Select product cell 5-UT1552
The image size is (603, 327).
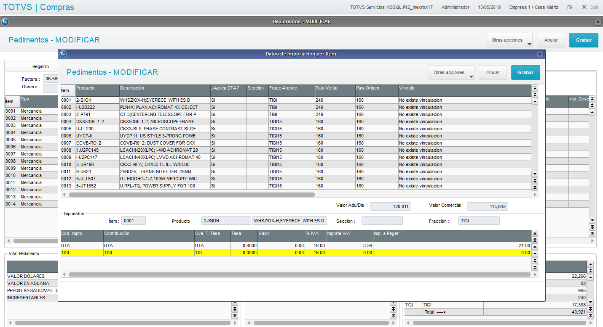pyautogui.click(x=97, y=186)
